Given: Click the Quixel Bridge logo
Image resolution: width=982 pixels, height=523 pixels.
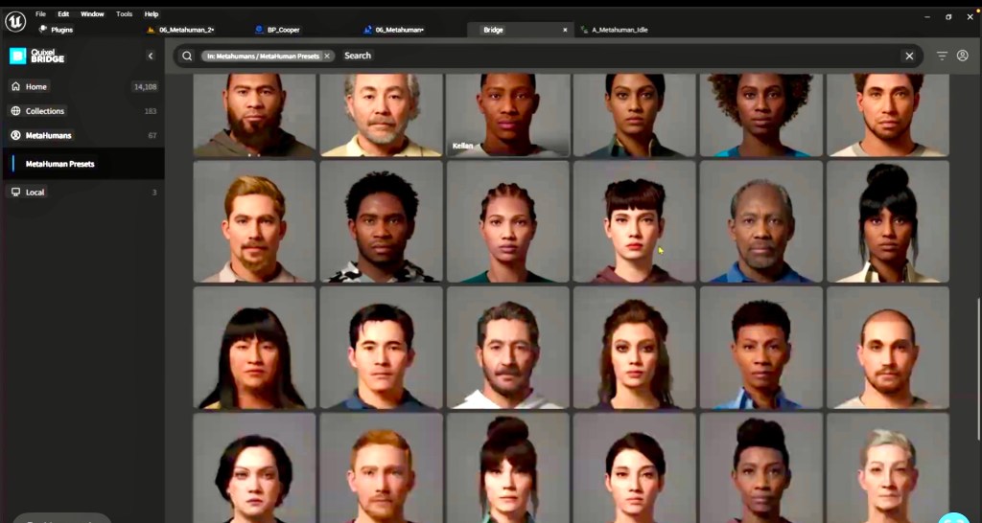Looking at the screenshot, I should pyautogui.click(x=36, y=56).
